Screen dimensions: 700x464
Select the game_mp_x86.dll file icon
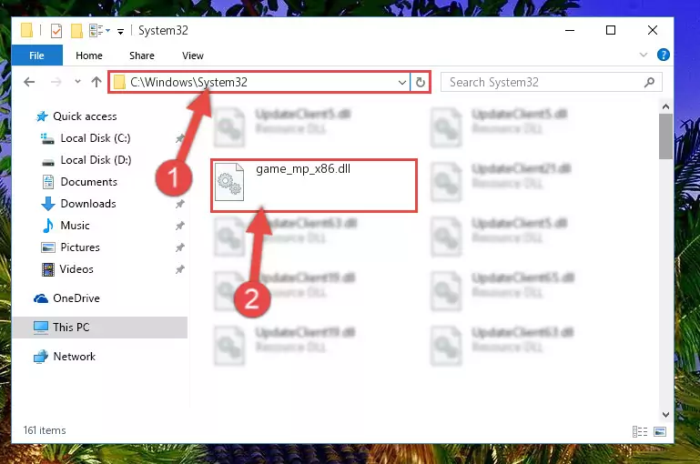[x=229, y=182]
